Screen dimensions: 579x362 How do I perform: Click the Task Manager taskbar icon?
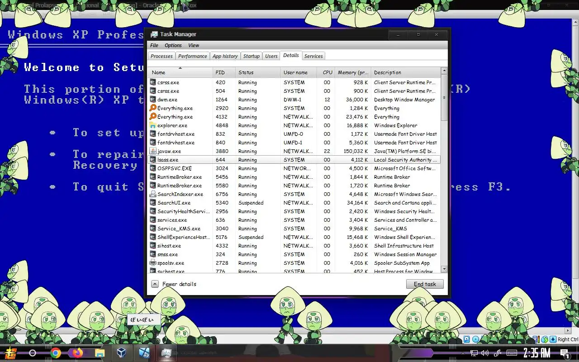pyautogui.click(x=166, y=353)
